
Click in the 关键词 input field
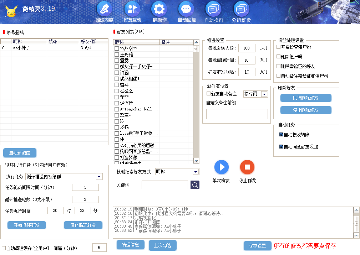(x=165, y=185)
